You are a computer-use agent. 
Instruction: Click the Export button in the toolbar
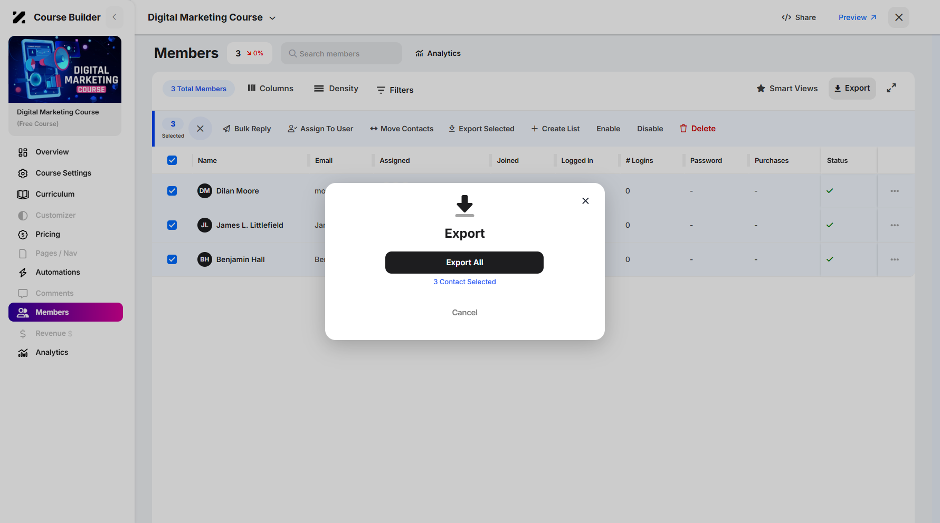pyautogui.click(x=852, y=89)
